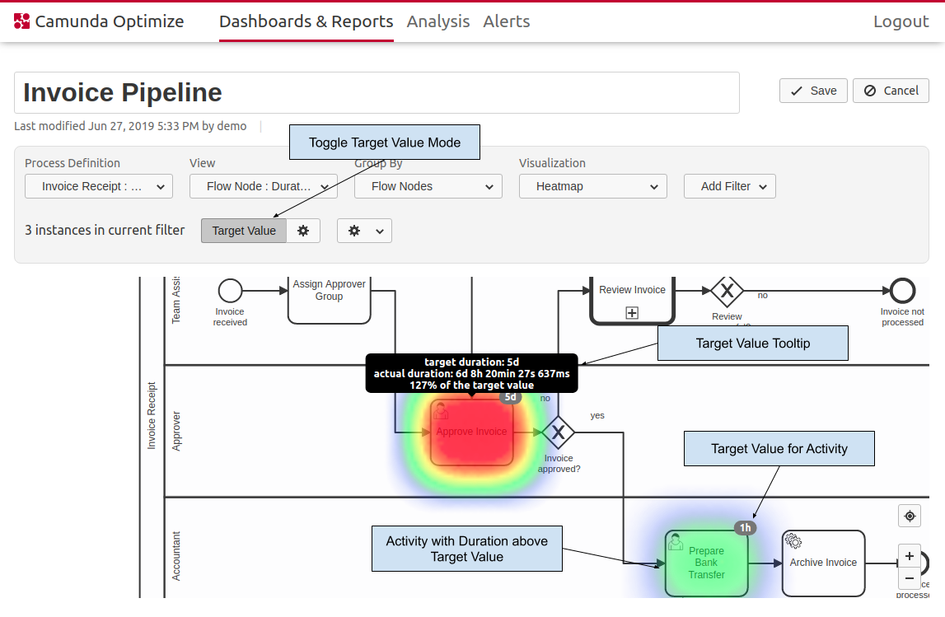The image size is (945, 617).
Task: Select the Review Invoice task
Action: [x=632, y=300]
